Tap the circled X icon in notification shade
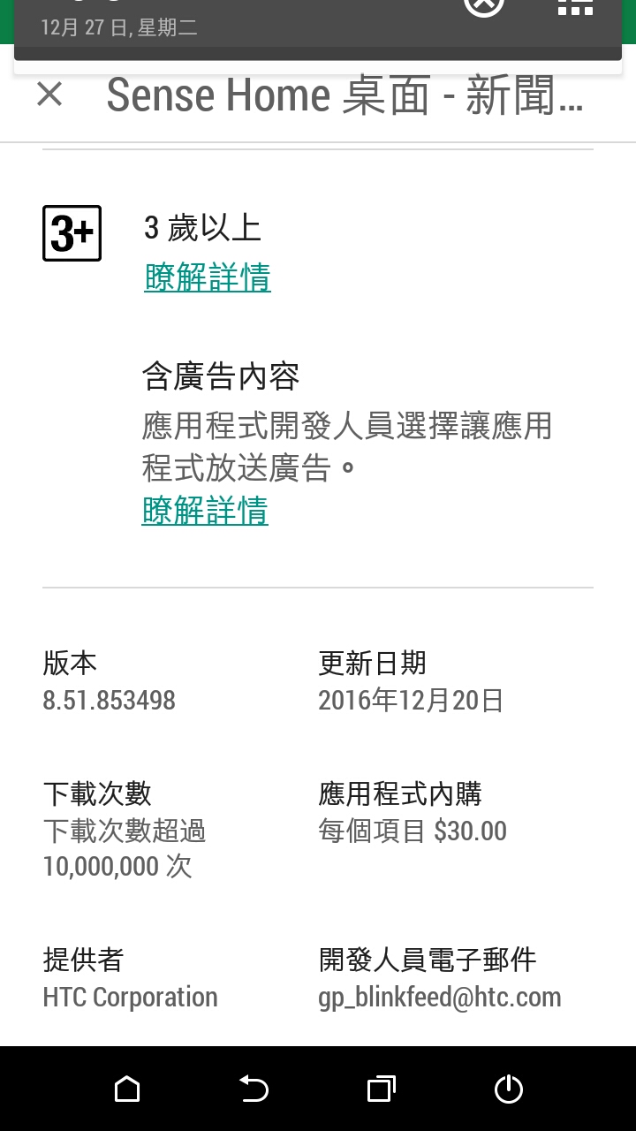636x1131 pixels. (484, 7)
